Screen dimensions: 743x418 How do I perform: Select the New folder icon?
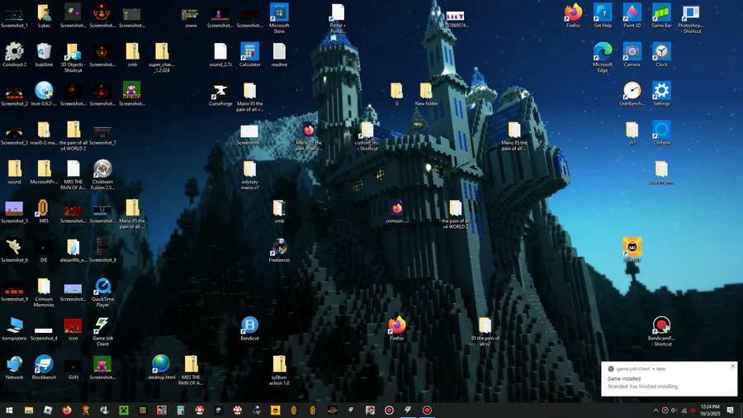(426, 93)
